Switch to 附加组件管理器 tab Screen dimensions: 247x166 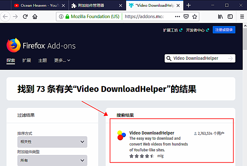pyautogui.click(x=97, y=6)
